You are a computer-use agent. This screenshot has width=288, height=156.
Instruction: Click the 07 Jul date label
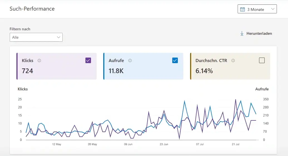point(200,144)
